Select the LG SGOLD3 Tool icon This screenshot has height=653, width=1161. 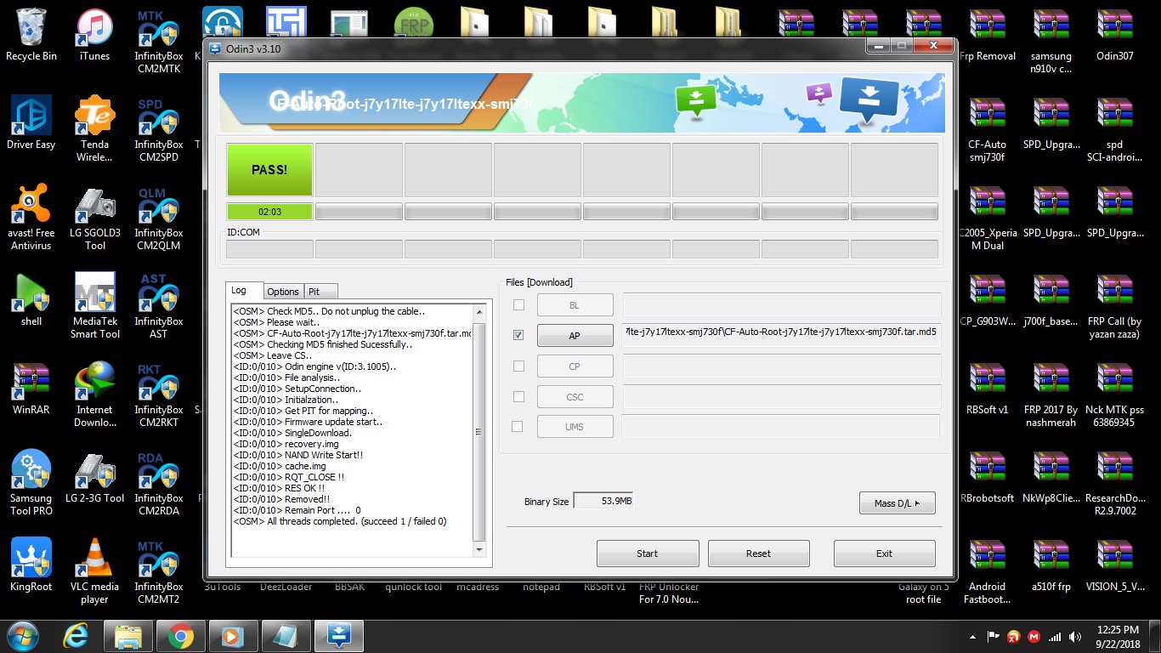(95, 218)
